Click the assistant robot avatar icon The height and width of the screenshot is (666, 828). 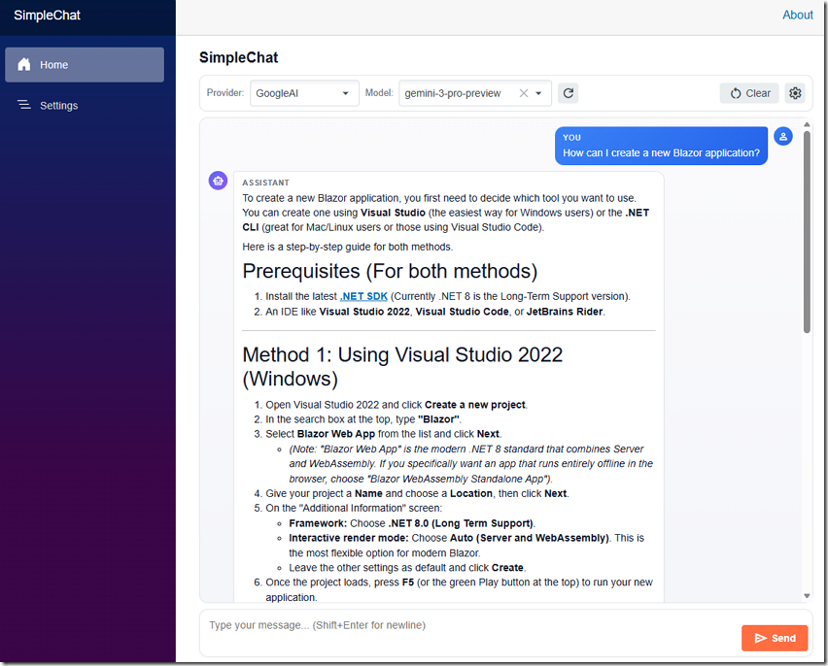point(218,181)
